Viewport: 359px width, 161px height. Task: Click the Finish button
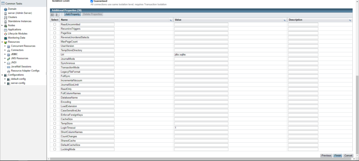pyautogui.click(x=338, y=155)
